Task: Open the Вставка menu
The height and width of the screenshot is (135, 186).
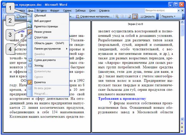Action: pos(41,10)
